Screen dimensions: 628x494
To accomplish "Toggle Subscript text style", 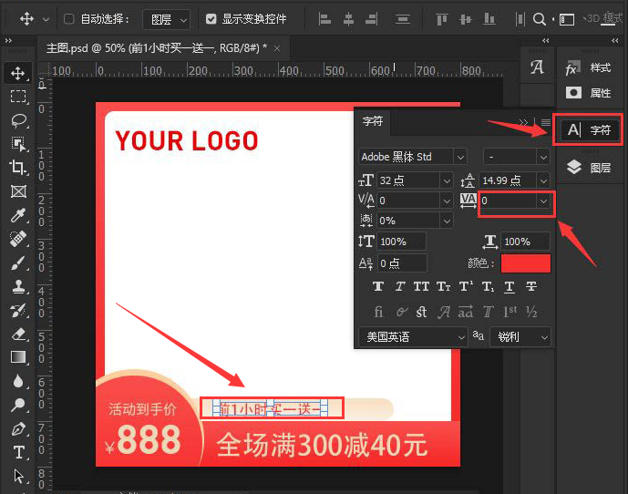I will (488, 286).
